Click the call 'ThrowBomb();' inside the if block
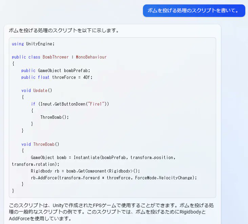248x224 pixels. 55,117
